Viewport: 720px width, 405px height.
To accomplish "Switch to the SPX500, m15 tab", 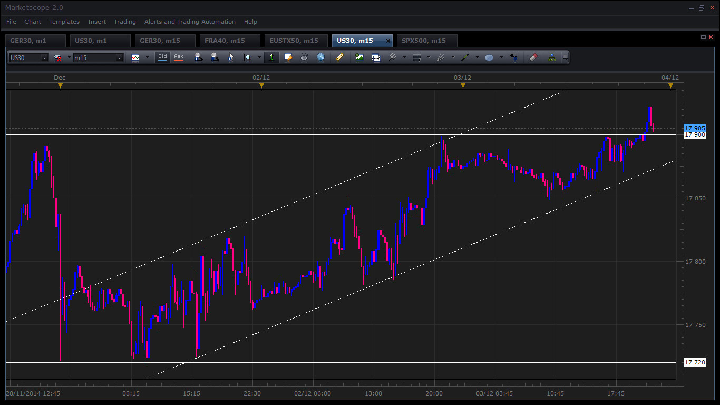I will point(427,41).
